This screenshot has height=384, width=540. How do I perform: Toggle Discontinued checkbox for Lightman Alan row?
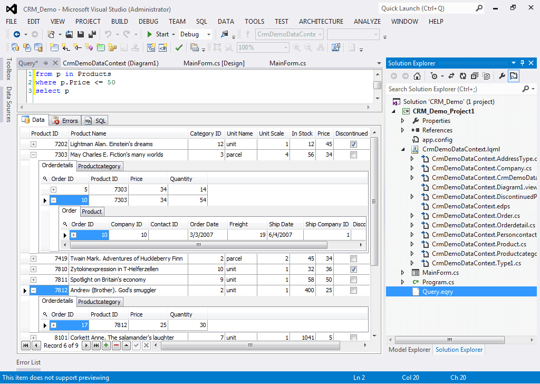click(353, 145)
